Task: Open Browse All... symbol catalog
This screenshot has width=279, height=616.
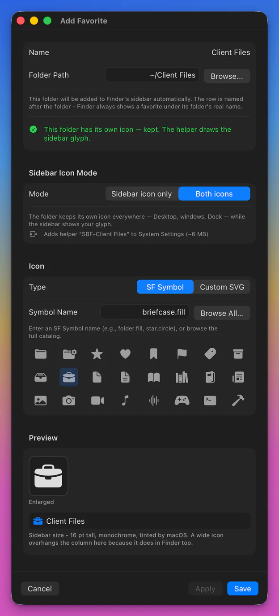Action: pos(222,313)
